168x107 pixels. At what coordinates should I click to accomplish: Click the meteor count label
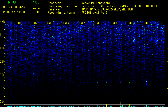pyautogui.click(x=38, y=8)
